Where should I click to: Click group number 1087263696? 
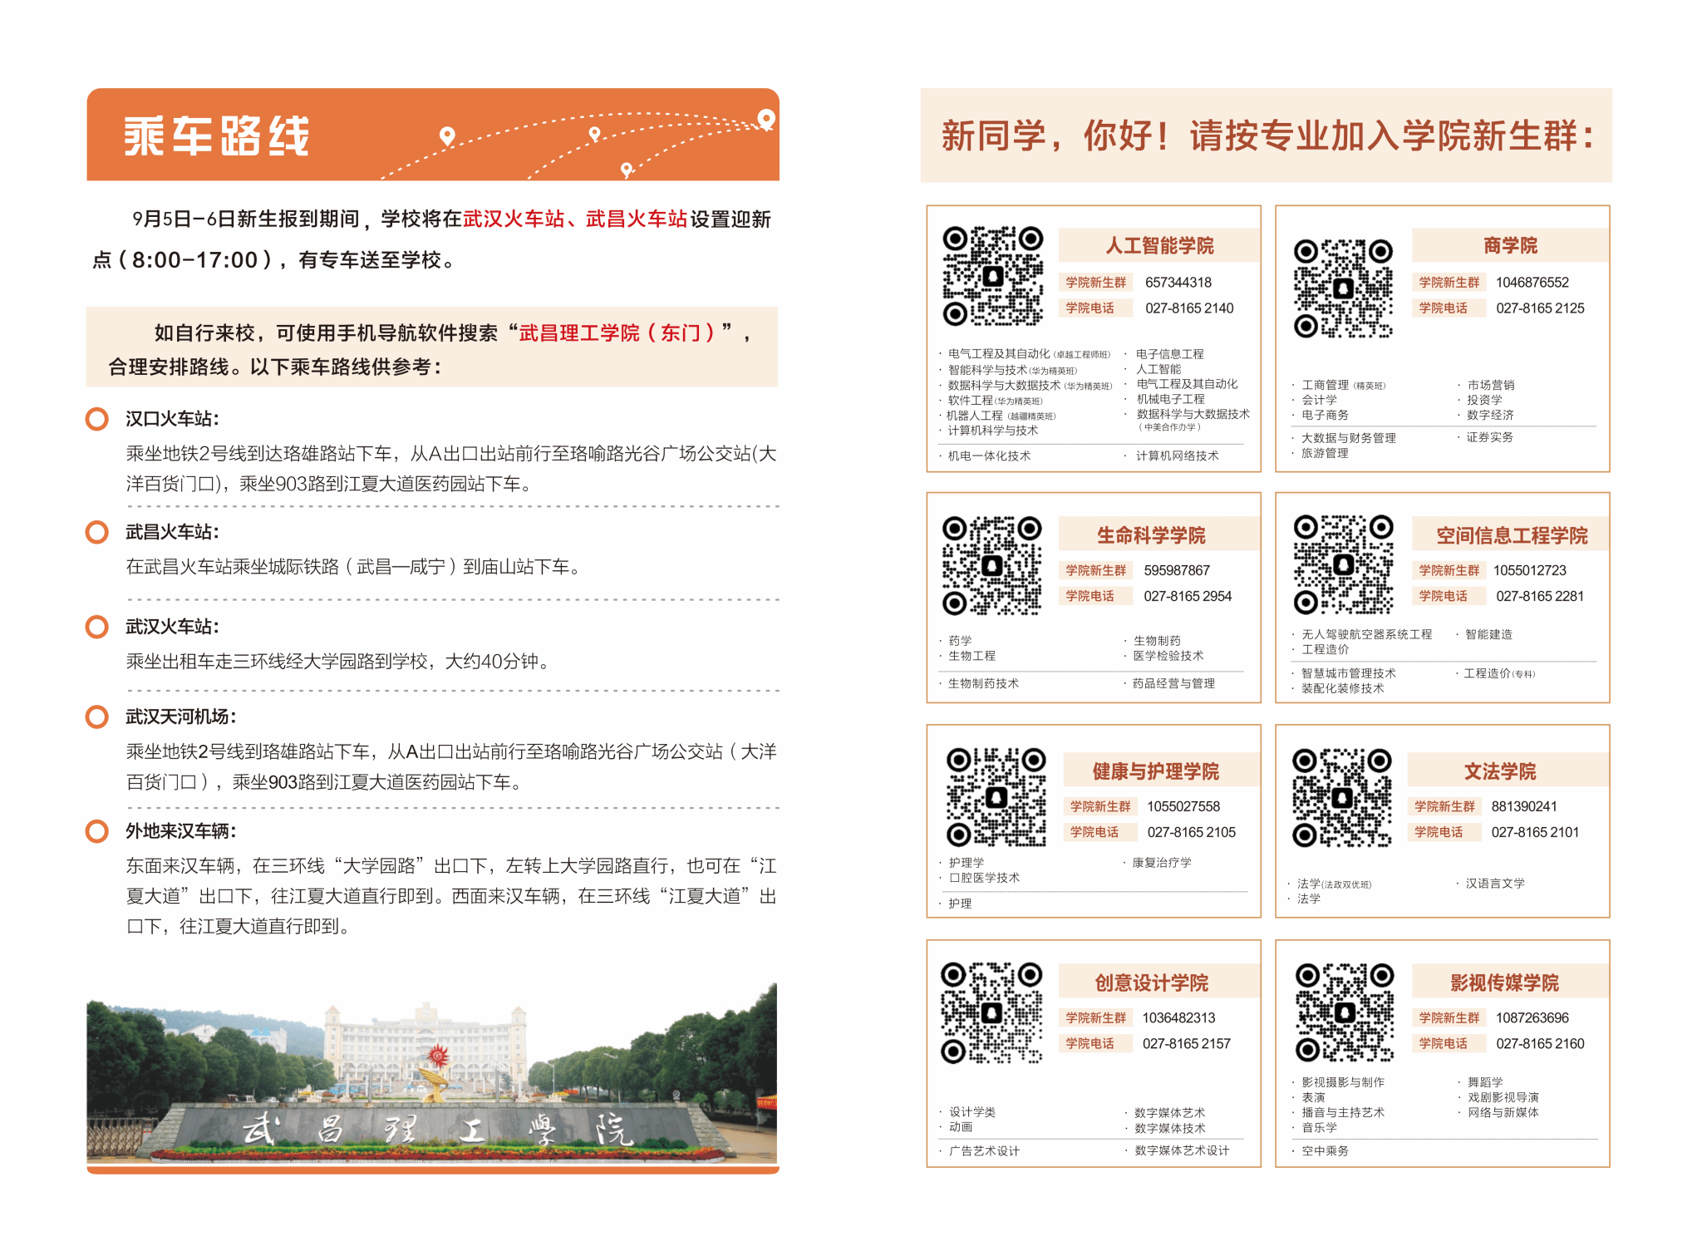click(x=1532, y=1017)
